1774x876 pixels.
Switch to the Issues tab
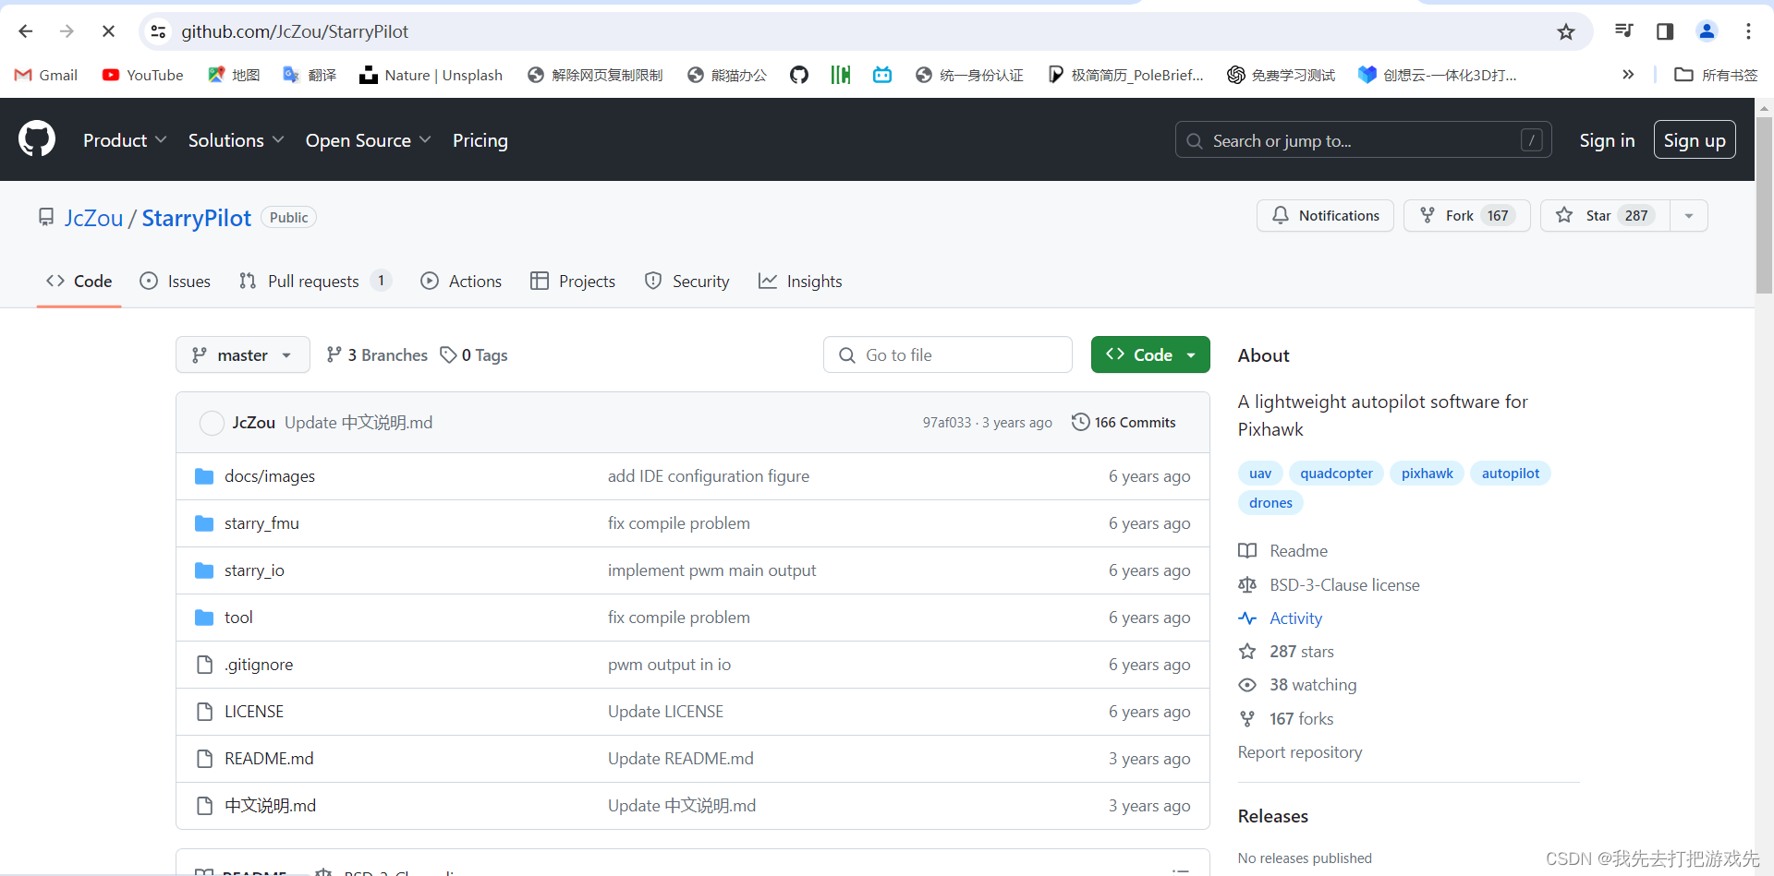[x=175, y=282]
